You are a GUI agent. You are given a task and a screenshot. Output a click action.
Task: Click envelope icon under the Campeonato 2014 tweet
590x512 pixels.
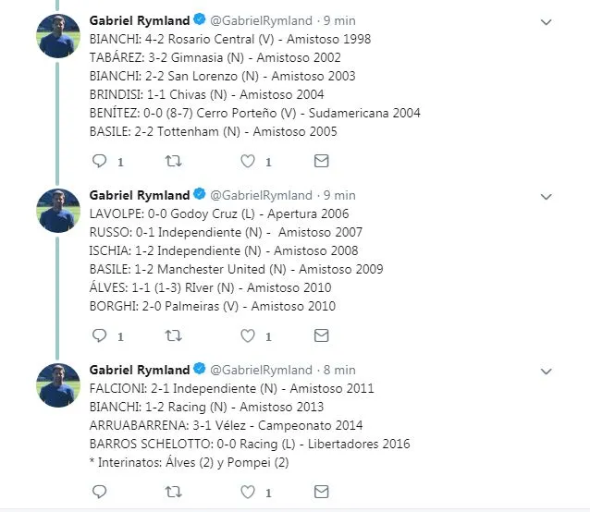(x=321, y=492)
